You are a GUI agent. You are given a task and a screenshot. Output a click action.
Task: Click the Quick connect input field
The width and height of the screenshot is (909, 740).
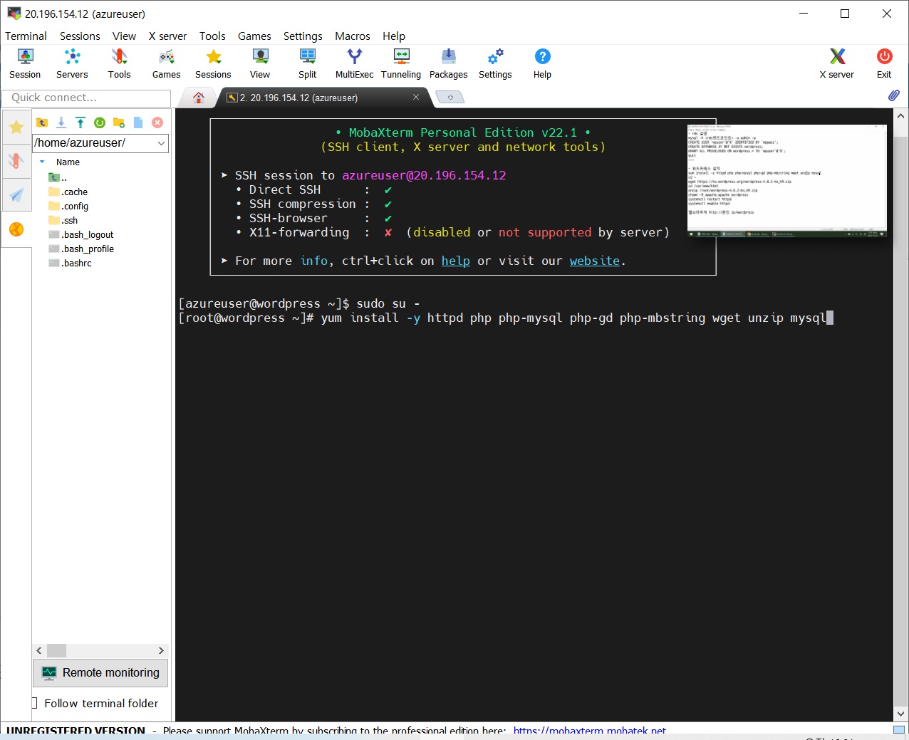pyautogui.click(x=86, y=98)
